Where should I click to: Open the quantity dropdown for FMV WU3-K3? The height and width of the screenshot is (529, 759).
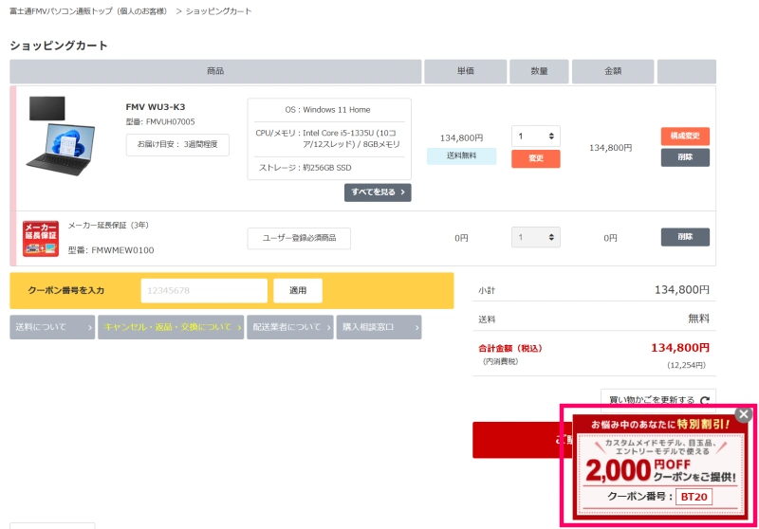[x=535, y=136]
